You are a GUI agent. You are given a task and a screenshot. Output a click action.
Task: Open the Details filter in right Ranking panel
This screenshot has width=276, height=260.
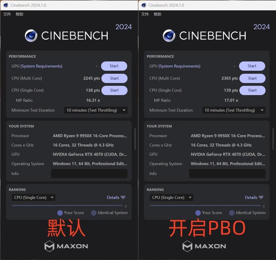(255, 197)
